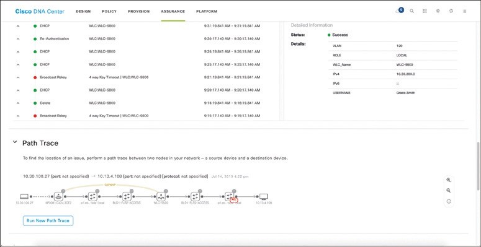Screen dimensions: 481x247
Task: Collapse the Delete event row chevron
Action: pos(18,103)
